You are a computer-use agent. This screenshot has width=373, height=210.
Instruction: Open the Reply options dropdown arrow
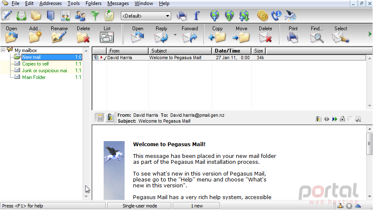[x=175, y=35]
